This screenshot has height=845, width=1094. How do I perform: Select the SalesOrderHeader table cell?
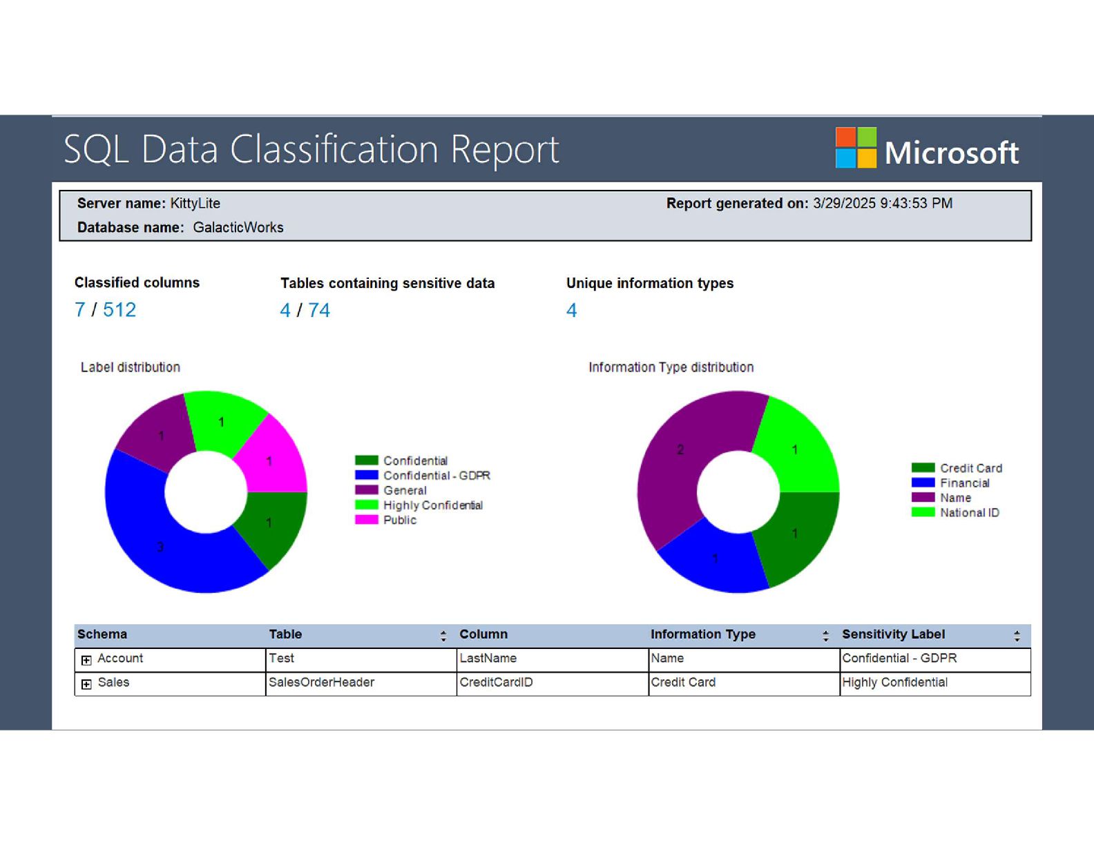click(x=361, y=684)
